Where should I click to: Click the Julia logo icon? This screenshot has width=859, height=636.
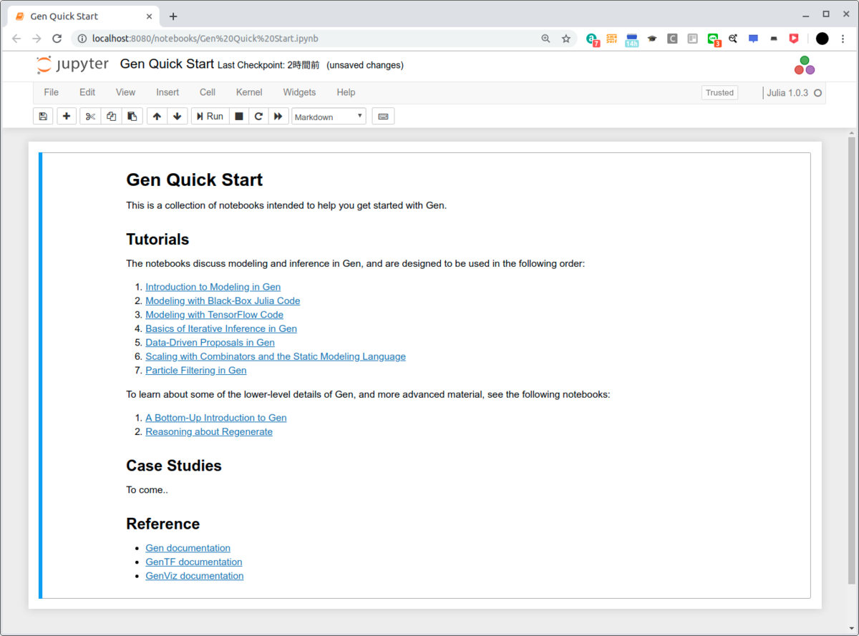[x=805, y=65]
